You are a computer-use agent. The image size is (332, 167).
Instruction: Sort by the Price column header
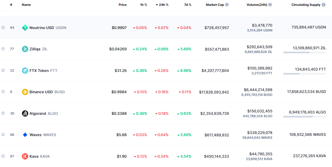[123, 5]
